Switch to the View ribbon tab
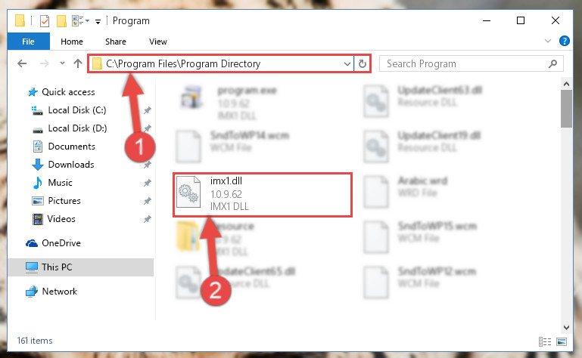 158,42
